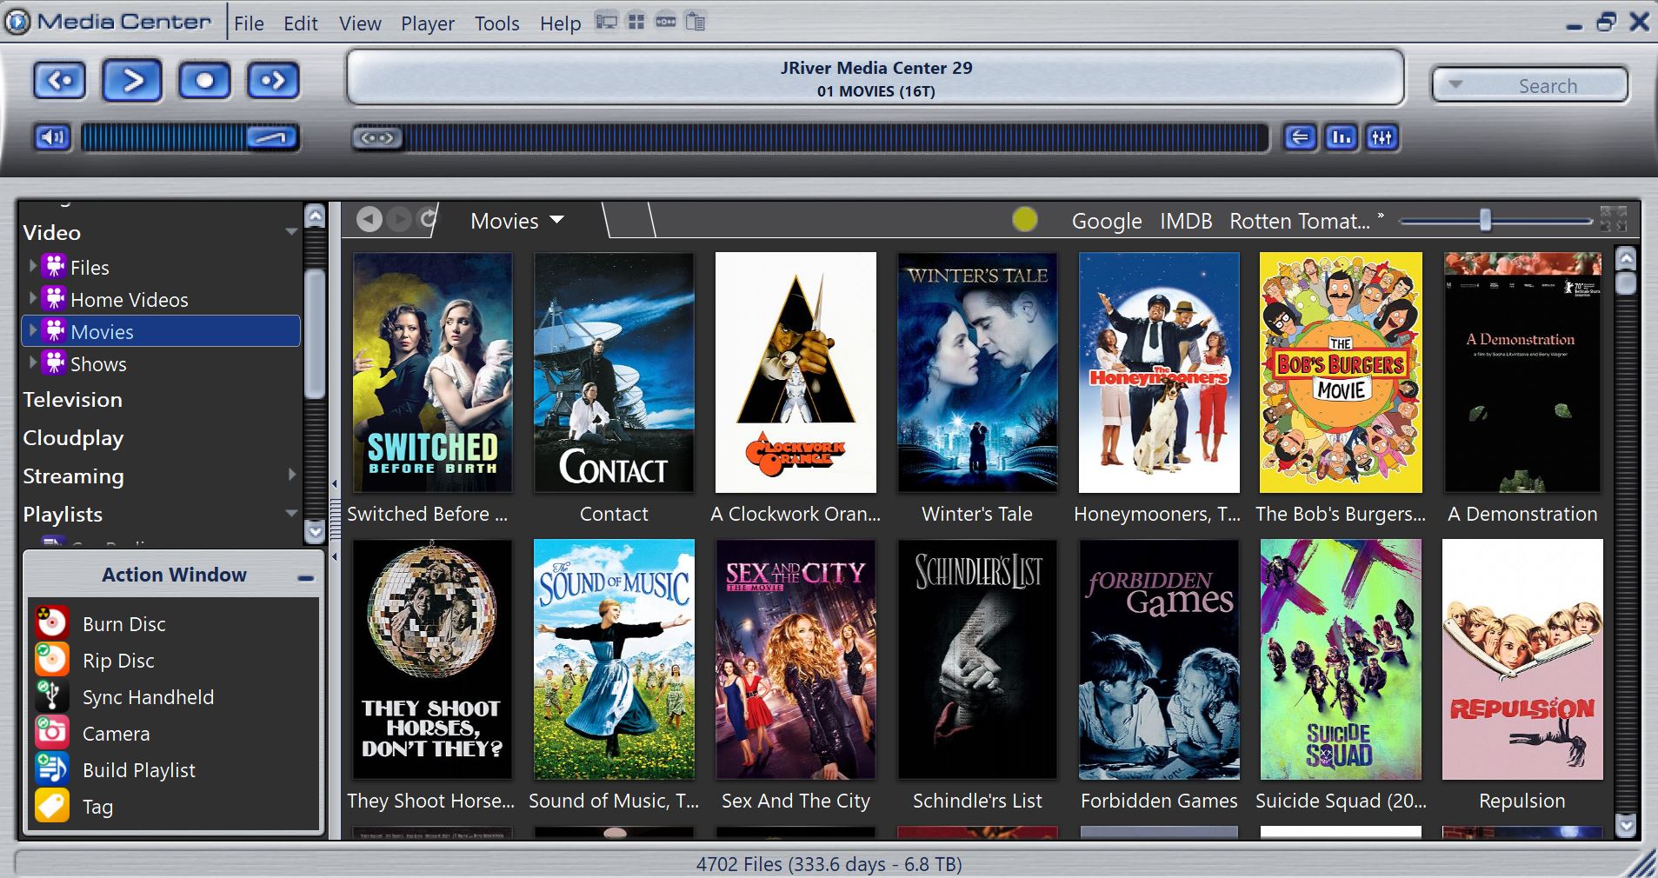
Task: Open the File menu
Action: (x=249, y=23)
